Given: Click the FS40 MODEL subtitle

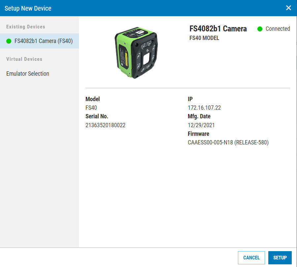Looking at the screenshot, I should 204,38.
